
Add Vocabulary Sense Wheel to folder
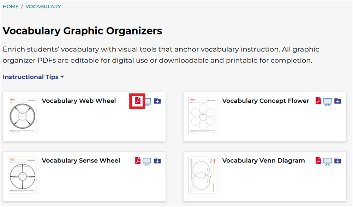click(x=157, y=161)
